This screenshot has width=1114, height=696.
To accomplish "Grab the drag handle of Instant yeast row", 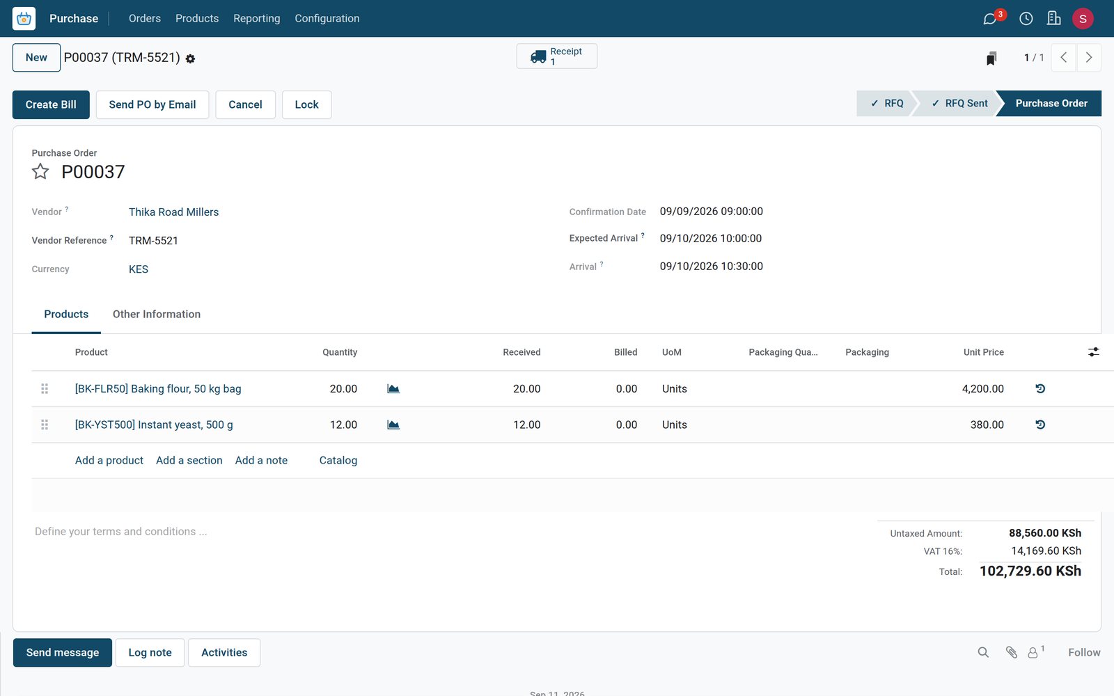I will 45,425.
